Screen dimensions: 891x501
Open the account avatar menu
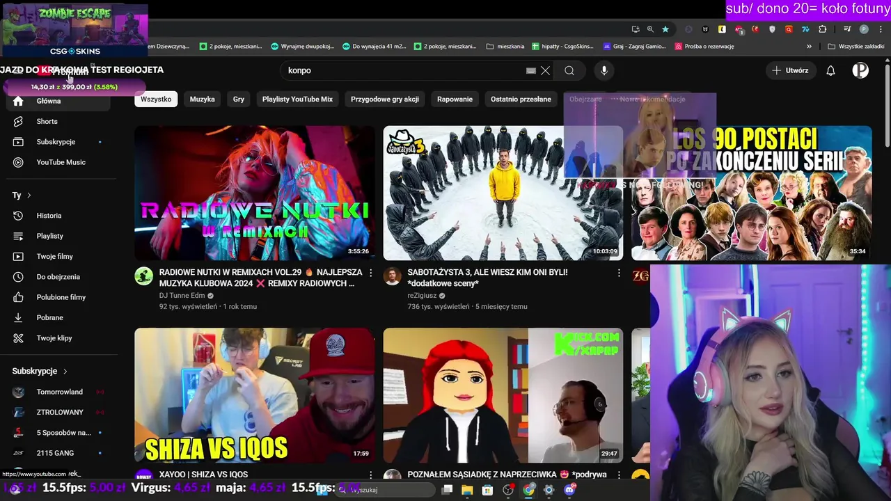[x=860, y=70]
